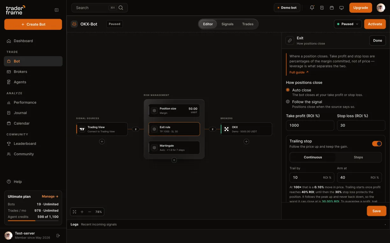Image resolution: width=390 pixels, height=243 pixels.
Task: Collapse the sidebar with the panel icon
Action: pos(57,10)
